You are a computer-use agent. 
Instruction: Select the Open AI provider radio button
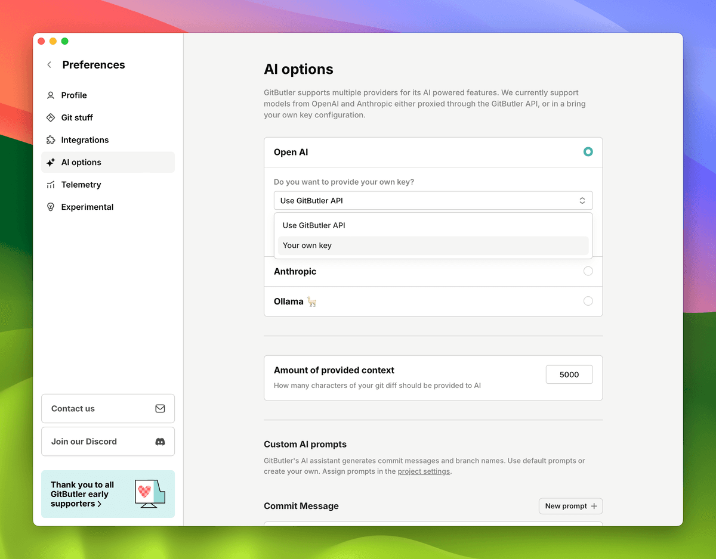pos(588,152)
